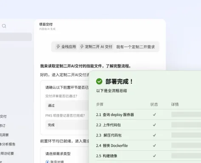The height and width of the screenshot is (163, 201).
Task: Open the 完成 answer field under PMS 项目登记是否已完成
Action: 67,125
